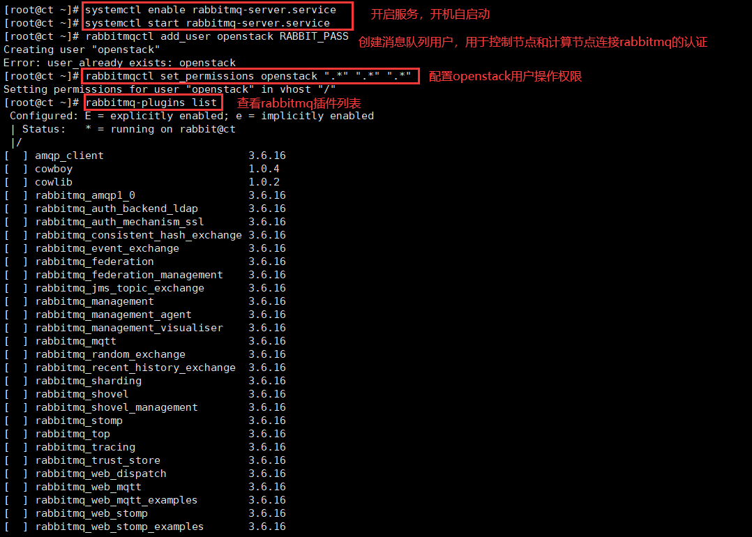
Task: Click the rabbitmq_event_exchange plugin name
Action: [107, 248]
